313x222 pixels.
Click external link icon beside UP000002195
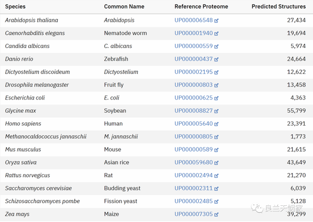(x=216, y=72)
